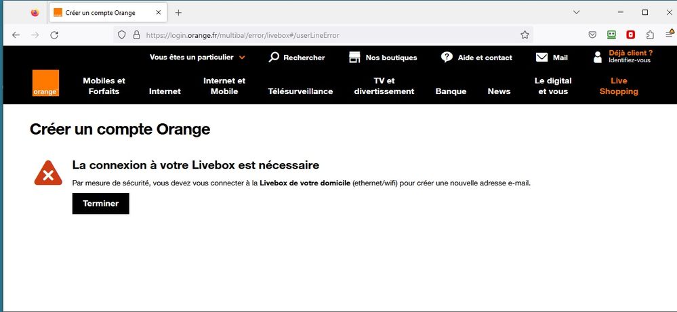Click the Créer un compte Orange heading

coord(120,129)
